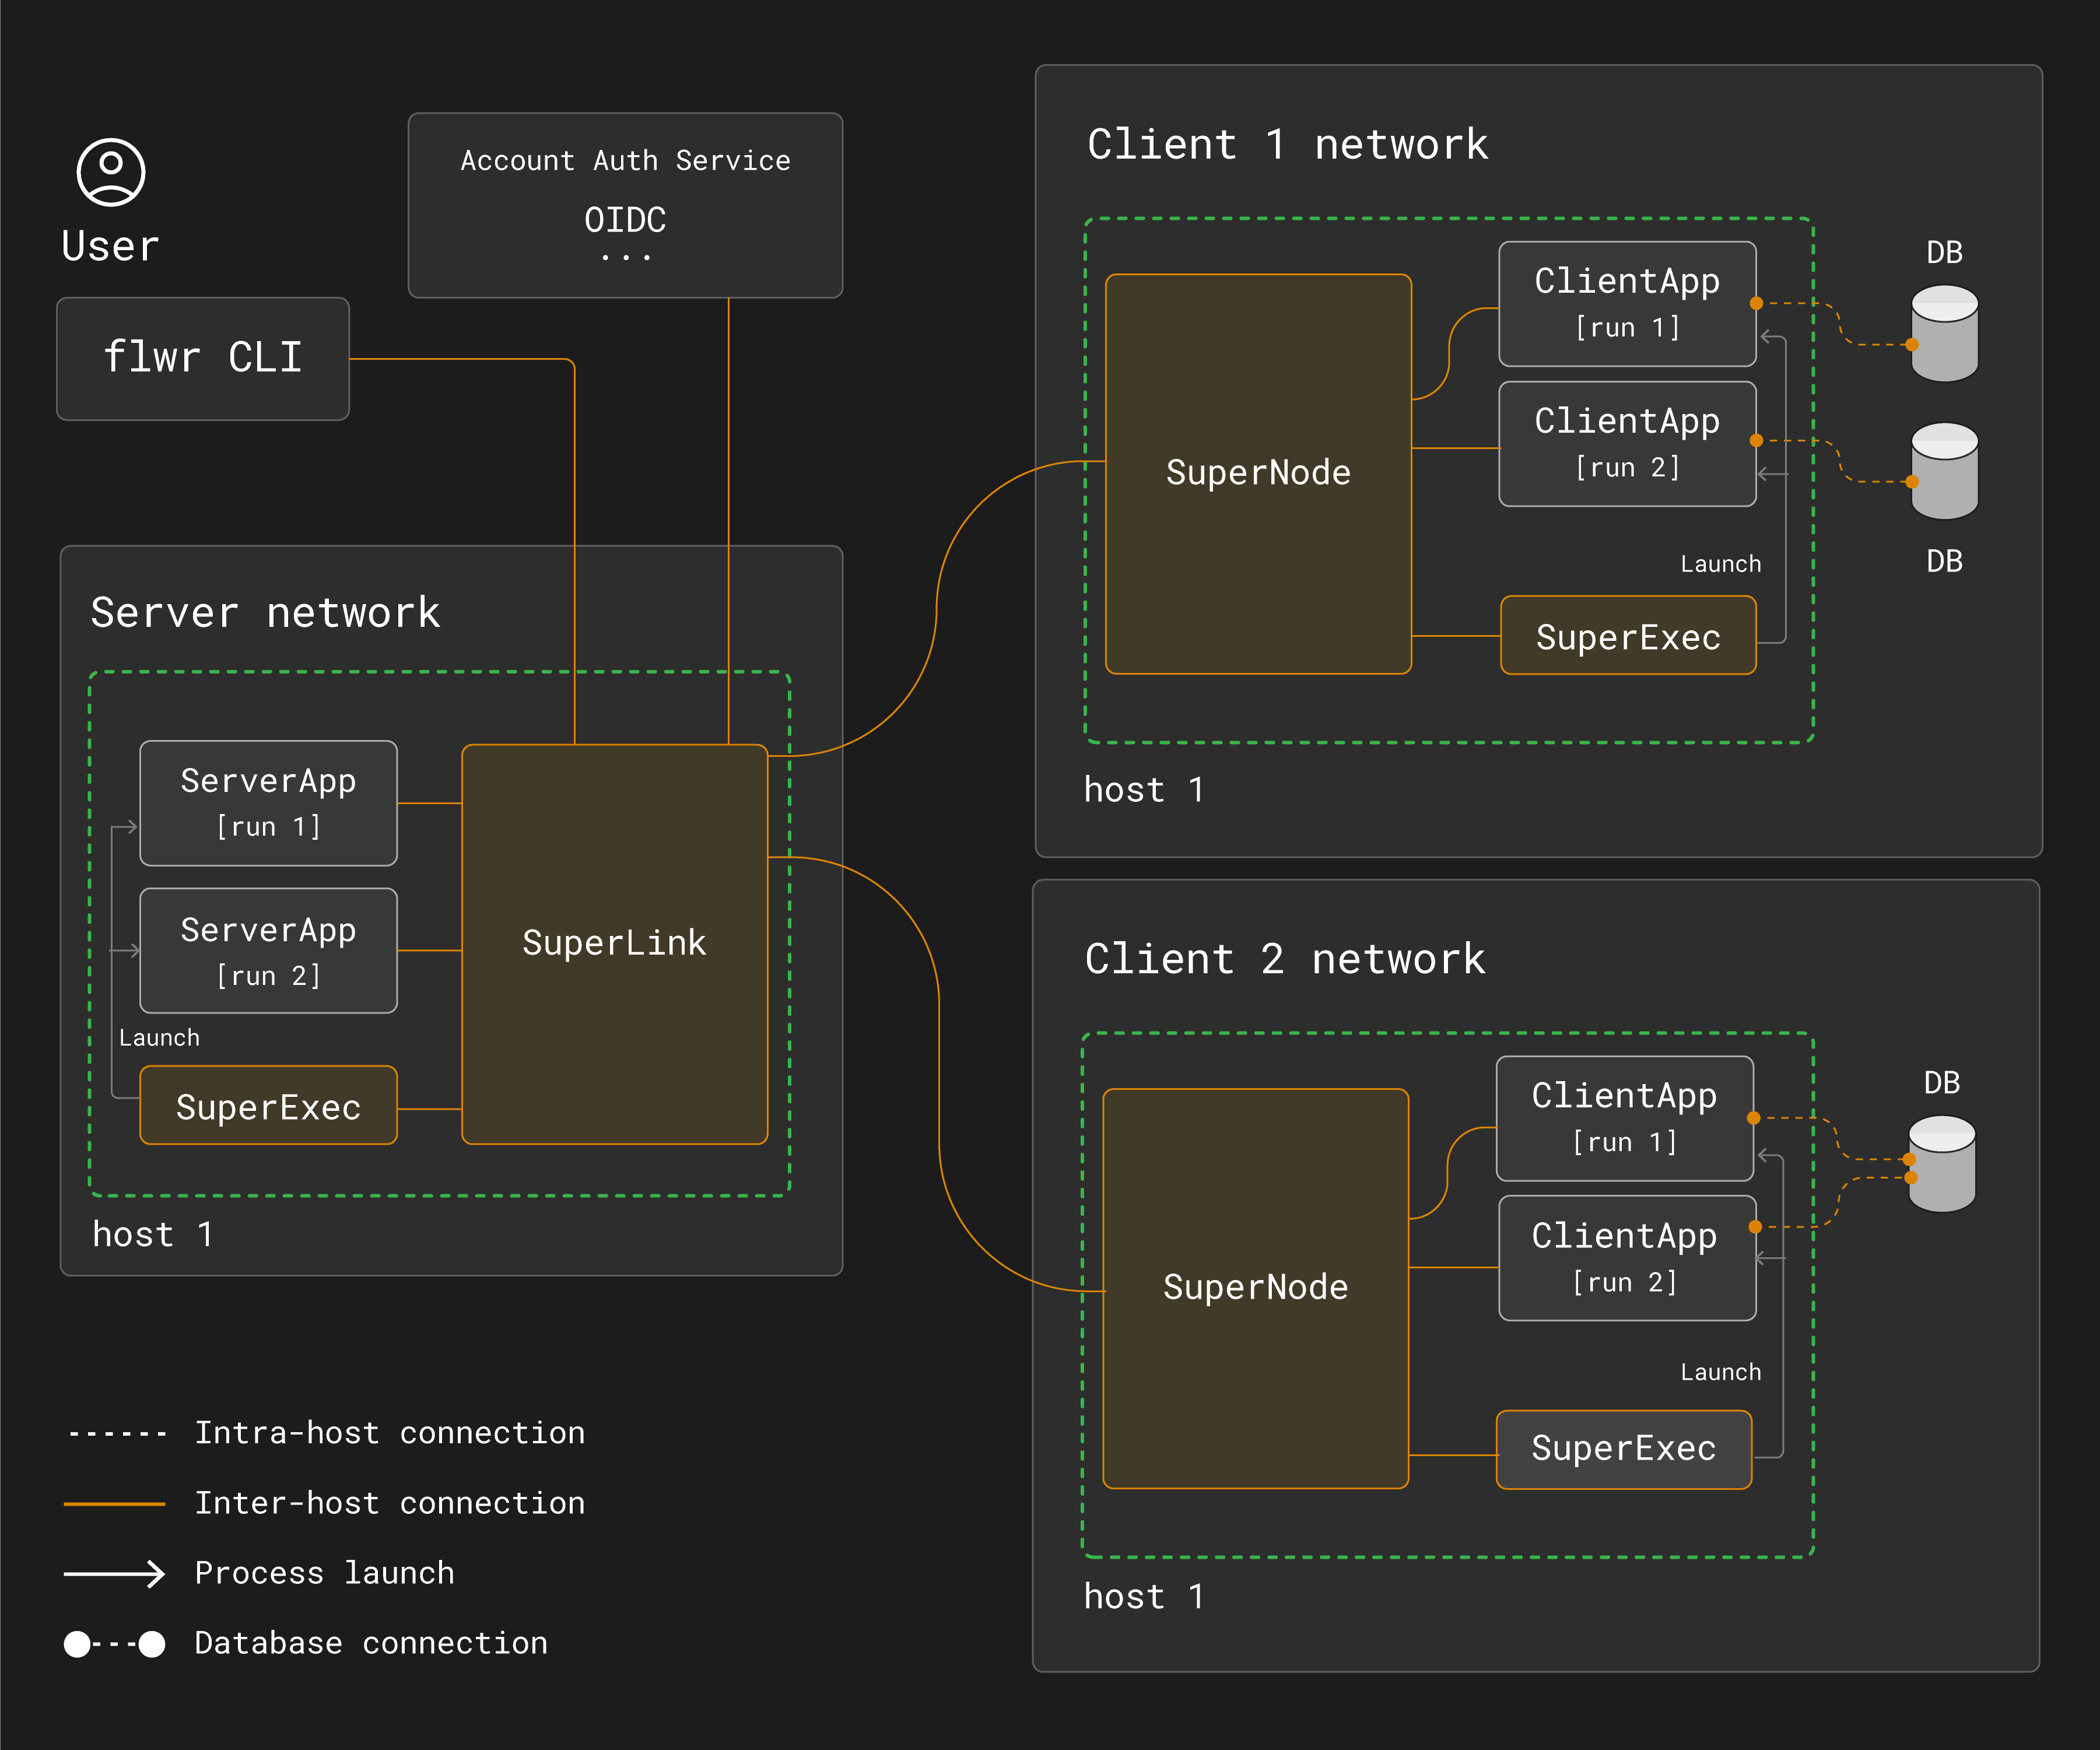Click the Account Auth Service box
The width and height of the screenshot is (2100, 1750).
[625, 205]
